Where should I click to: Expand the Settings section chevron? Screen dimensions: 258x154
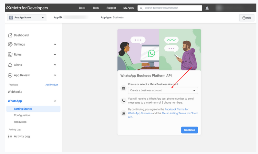(x=55, y=45)
